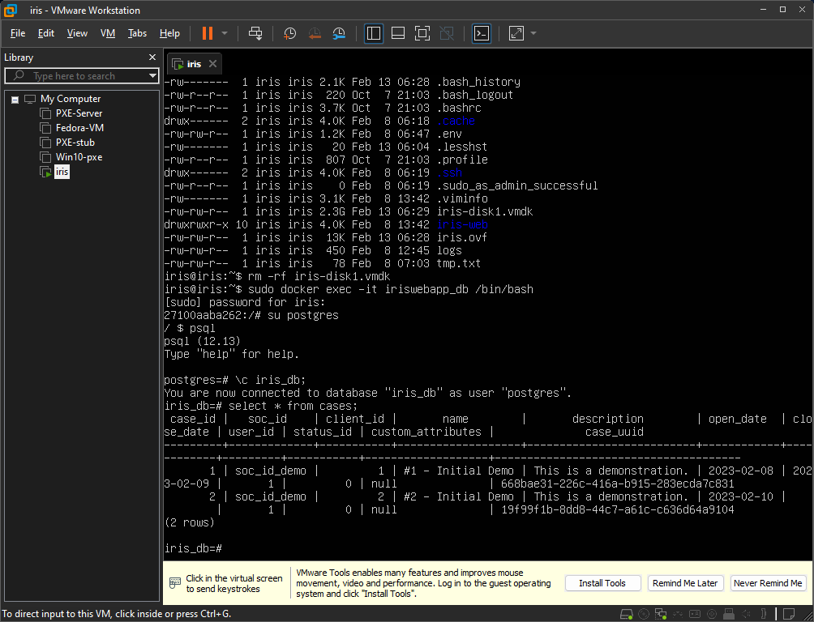Open the Snapshot Manager

pyautogui.click(x=339, y=33)
